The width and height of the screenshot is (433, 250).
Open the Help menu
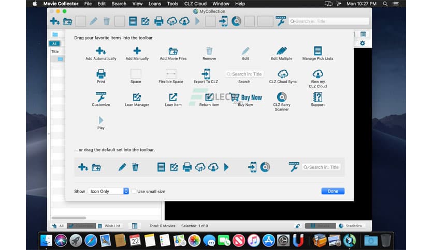click(x=240, y=4)
